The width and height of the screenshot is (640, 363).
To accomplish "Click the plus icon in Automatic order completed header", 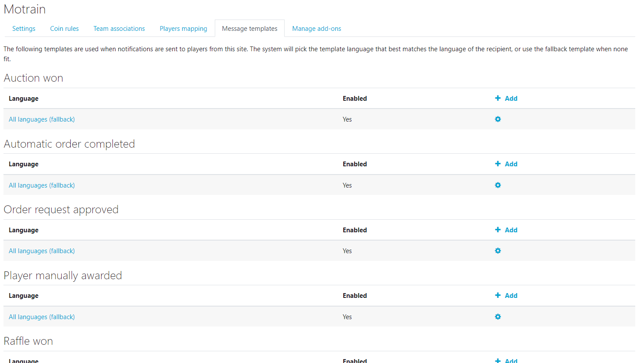I will (x=498, y=164).
